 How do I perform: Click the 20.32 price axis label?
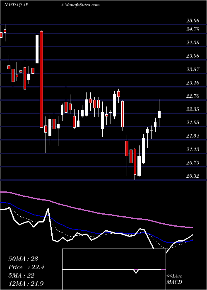pyautogui.click(x=193, y=176)
